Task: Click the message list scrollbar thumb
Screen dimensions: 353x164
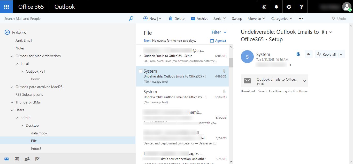Action: click(x=231, y=63)
